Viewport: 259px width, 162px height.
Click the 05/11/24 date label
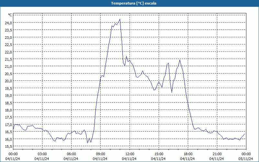[x=246, y=159]
